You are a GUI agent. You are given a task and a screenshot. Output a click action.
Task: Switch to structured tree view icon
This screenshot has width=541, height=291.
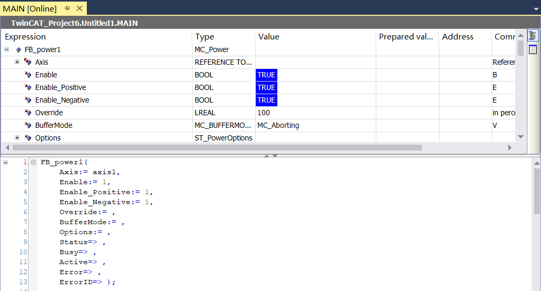coord(533,36)
